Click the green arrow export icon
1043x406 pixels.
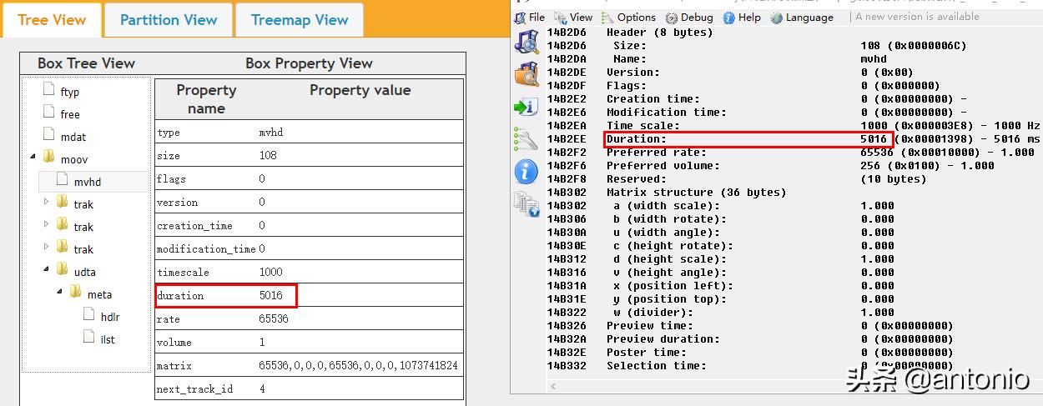pos(526,107)
